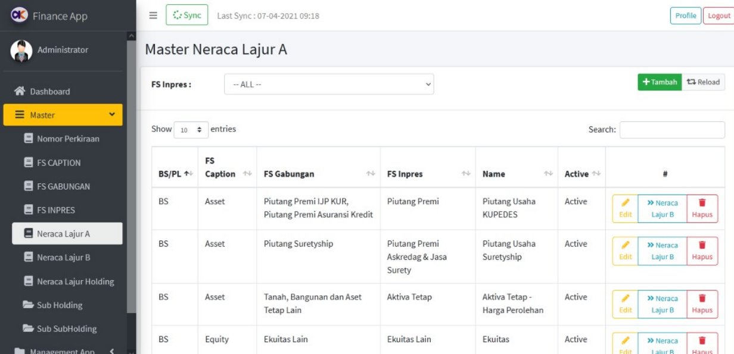The image size is (734, 354).
Task: Click the green Tambah button
Action: [x=659, y=82]
